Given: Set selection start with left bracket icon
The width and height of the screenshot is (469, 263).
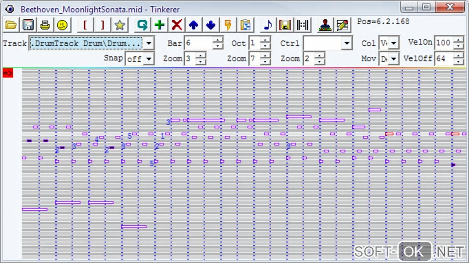Looking at the screenshot, I should pyautogui.click(x=85, y=25).
